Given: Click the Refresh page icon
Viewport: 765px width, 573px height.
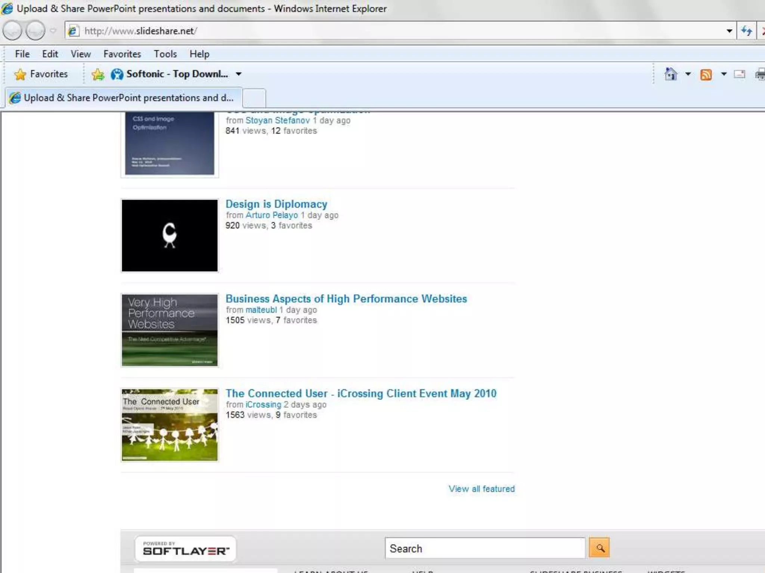Looking at the screenshot, I should click(x=746, y=31).
